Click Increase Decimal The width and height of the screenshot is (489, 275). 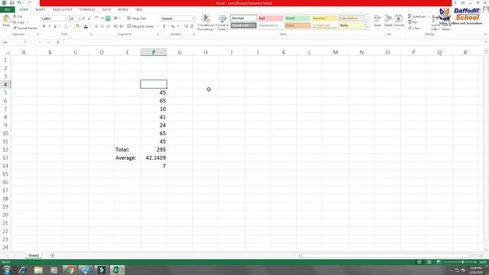click(x=186, y=27)
